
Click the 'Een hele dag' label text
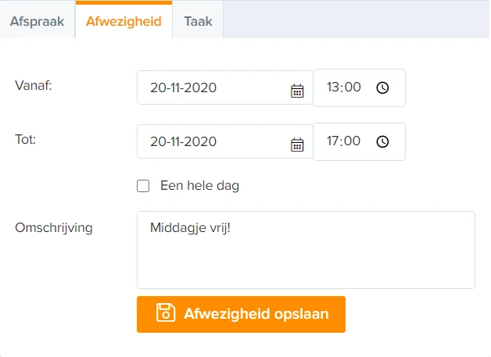[x=200, y=186]
